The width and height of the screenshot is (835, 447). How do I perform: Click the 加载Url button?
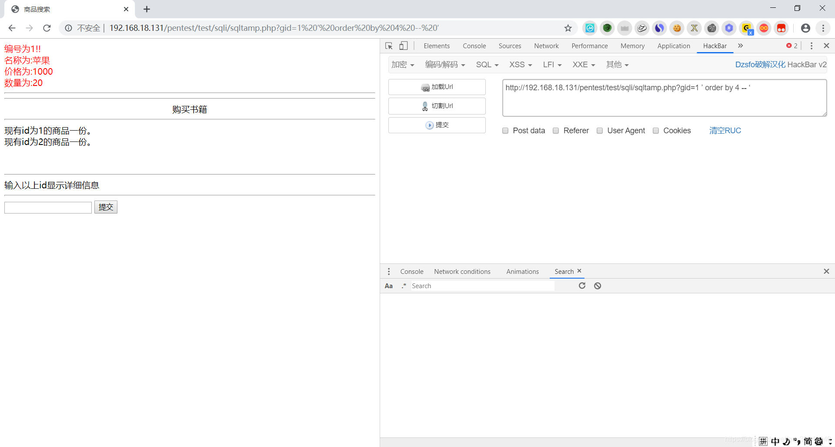coord(437,87)
